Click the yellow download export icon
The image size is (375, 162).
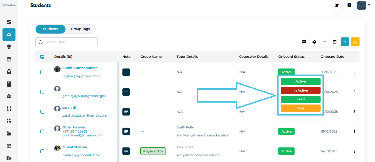coord(355,42)
